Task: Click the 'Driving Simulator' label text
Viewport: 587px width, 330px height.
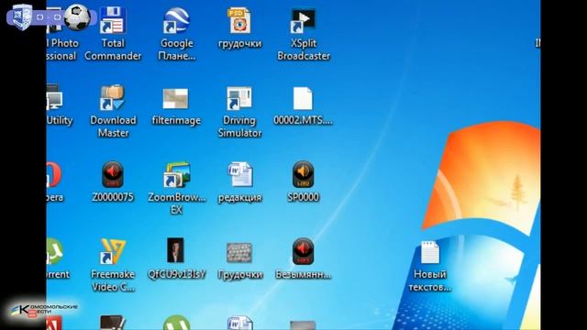Action: [x=239, y=126]
